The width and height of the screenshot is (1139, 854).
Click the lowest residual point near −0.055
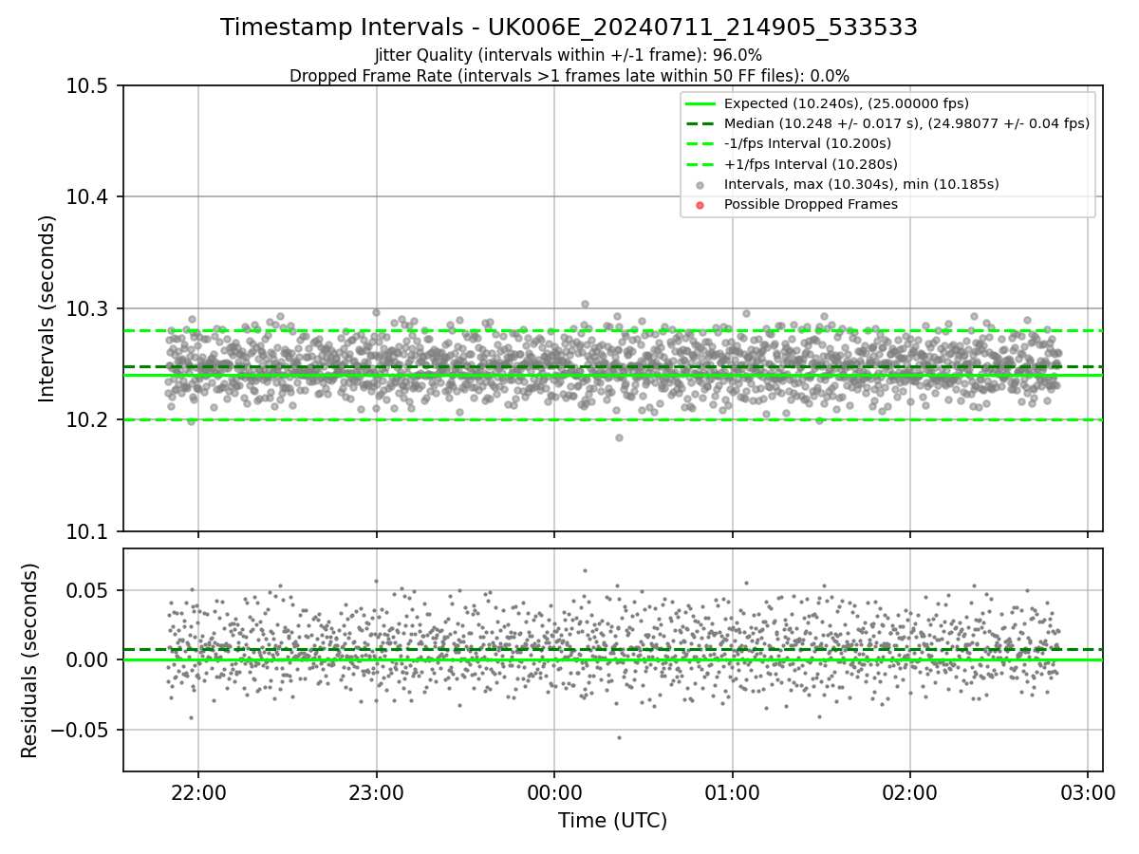pos(619,737)
